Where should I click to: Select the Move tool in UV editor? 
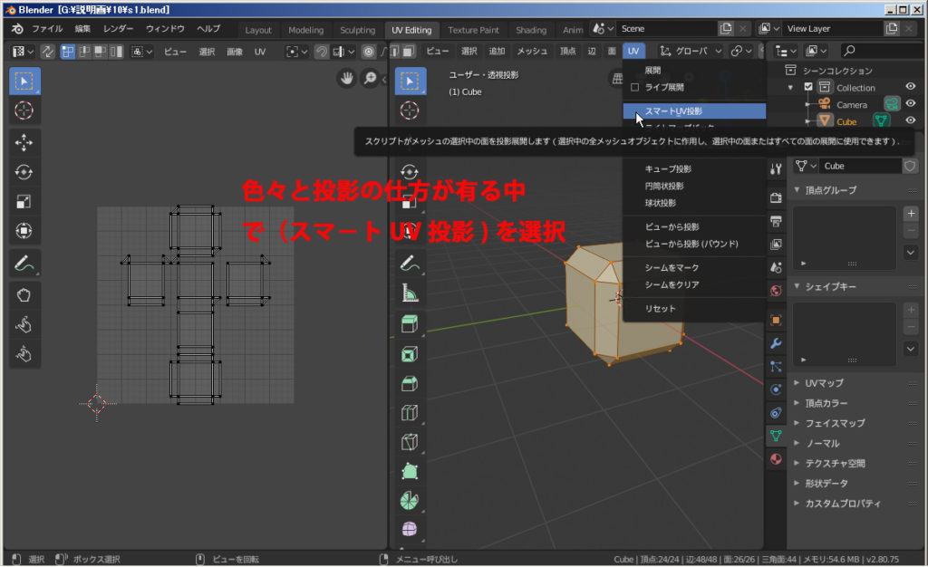pyautogui.click(x=24, y=142)
